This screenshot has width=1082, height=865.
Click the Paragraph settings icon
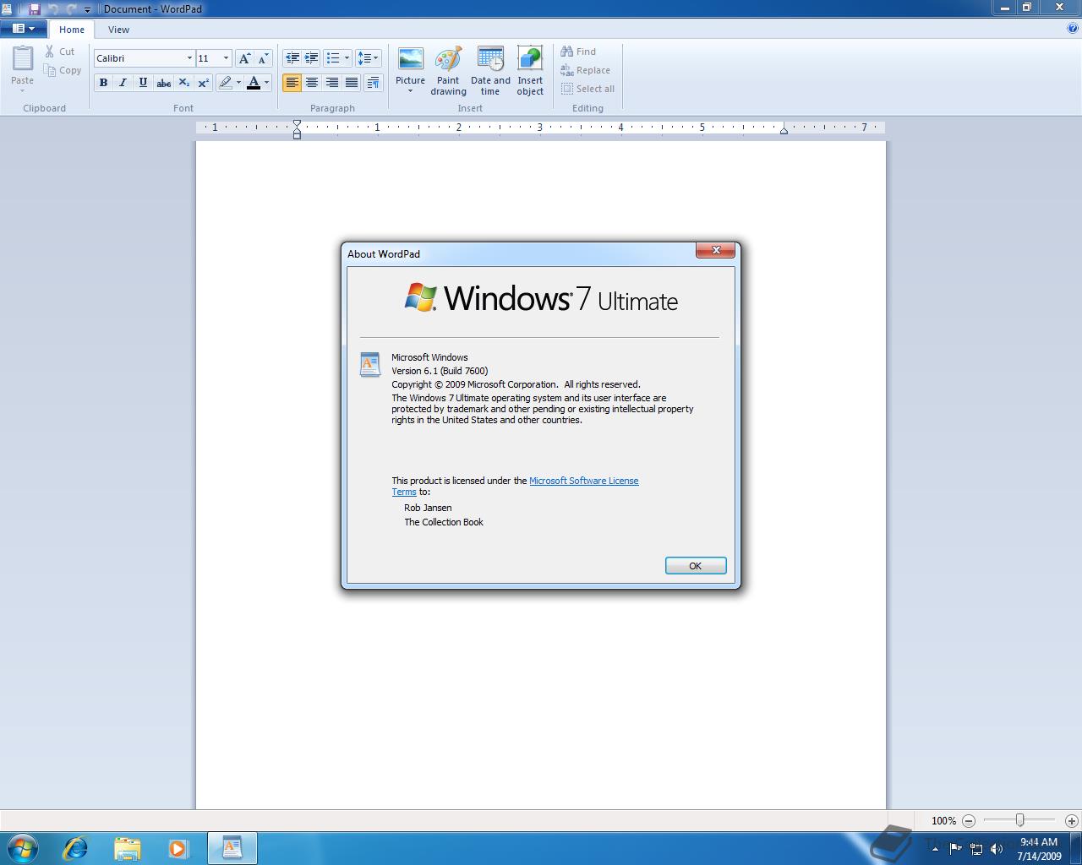[x=373, y=82]
